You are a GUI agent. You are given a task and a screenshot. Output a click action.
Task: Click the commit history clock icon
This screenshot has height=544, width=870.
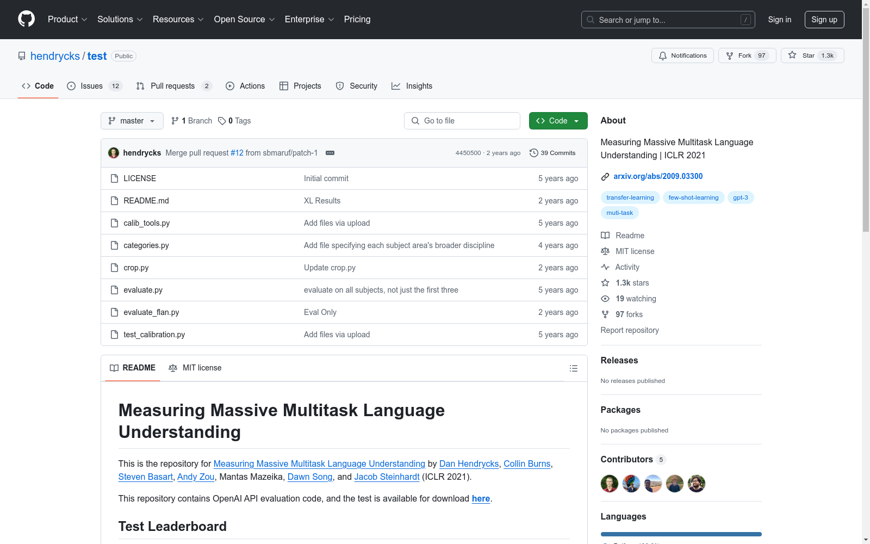pos(534,153)
